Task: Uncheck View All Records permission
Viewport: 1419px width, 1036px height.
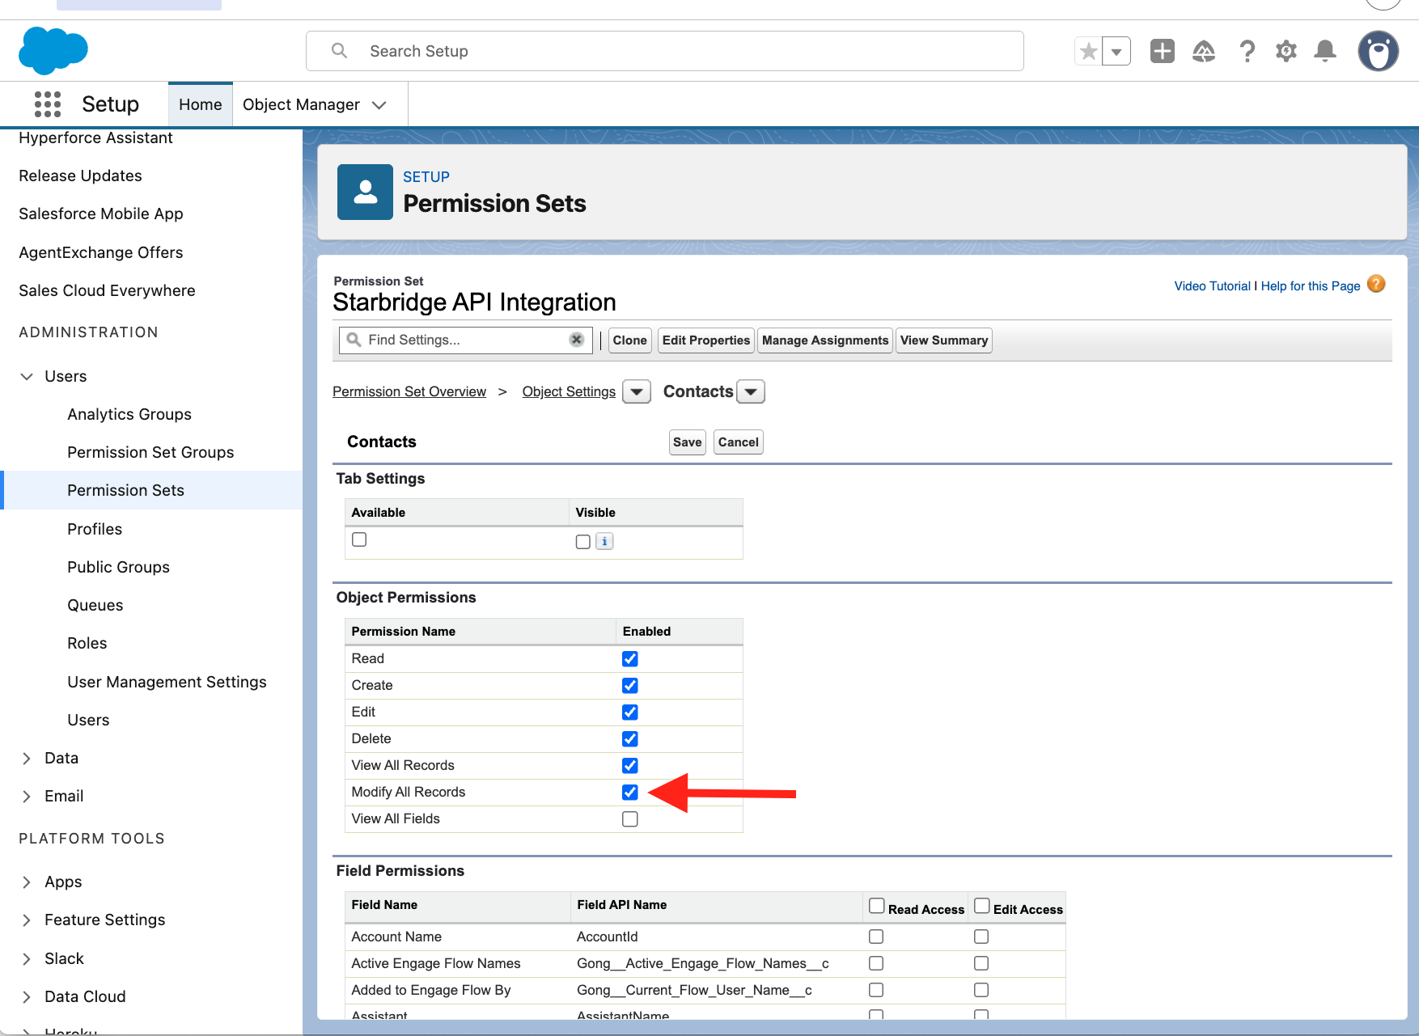Action: pos(630,766)
